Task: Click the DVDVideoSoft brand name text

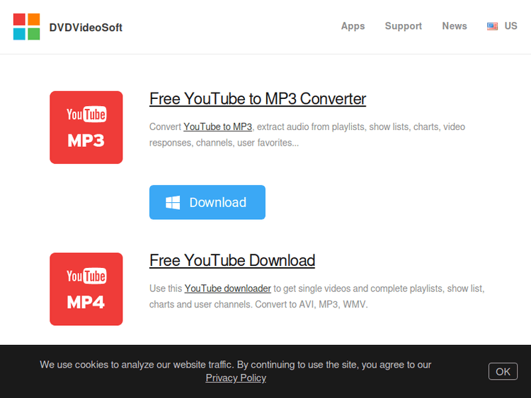Action: 86,28
